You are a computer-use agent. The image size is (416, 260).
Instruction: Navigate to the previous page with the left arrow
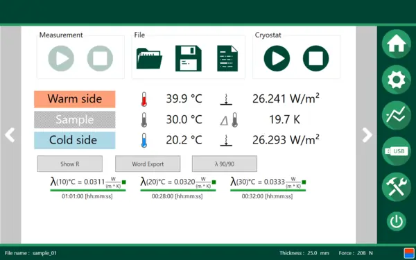click(10, 135)
